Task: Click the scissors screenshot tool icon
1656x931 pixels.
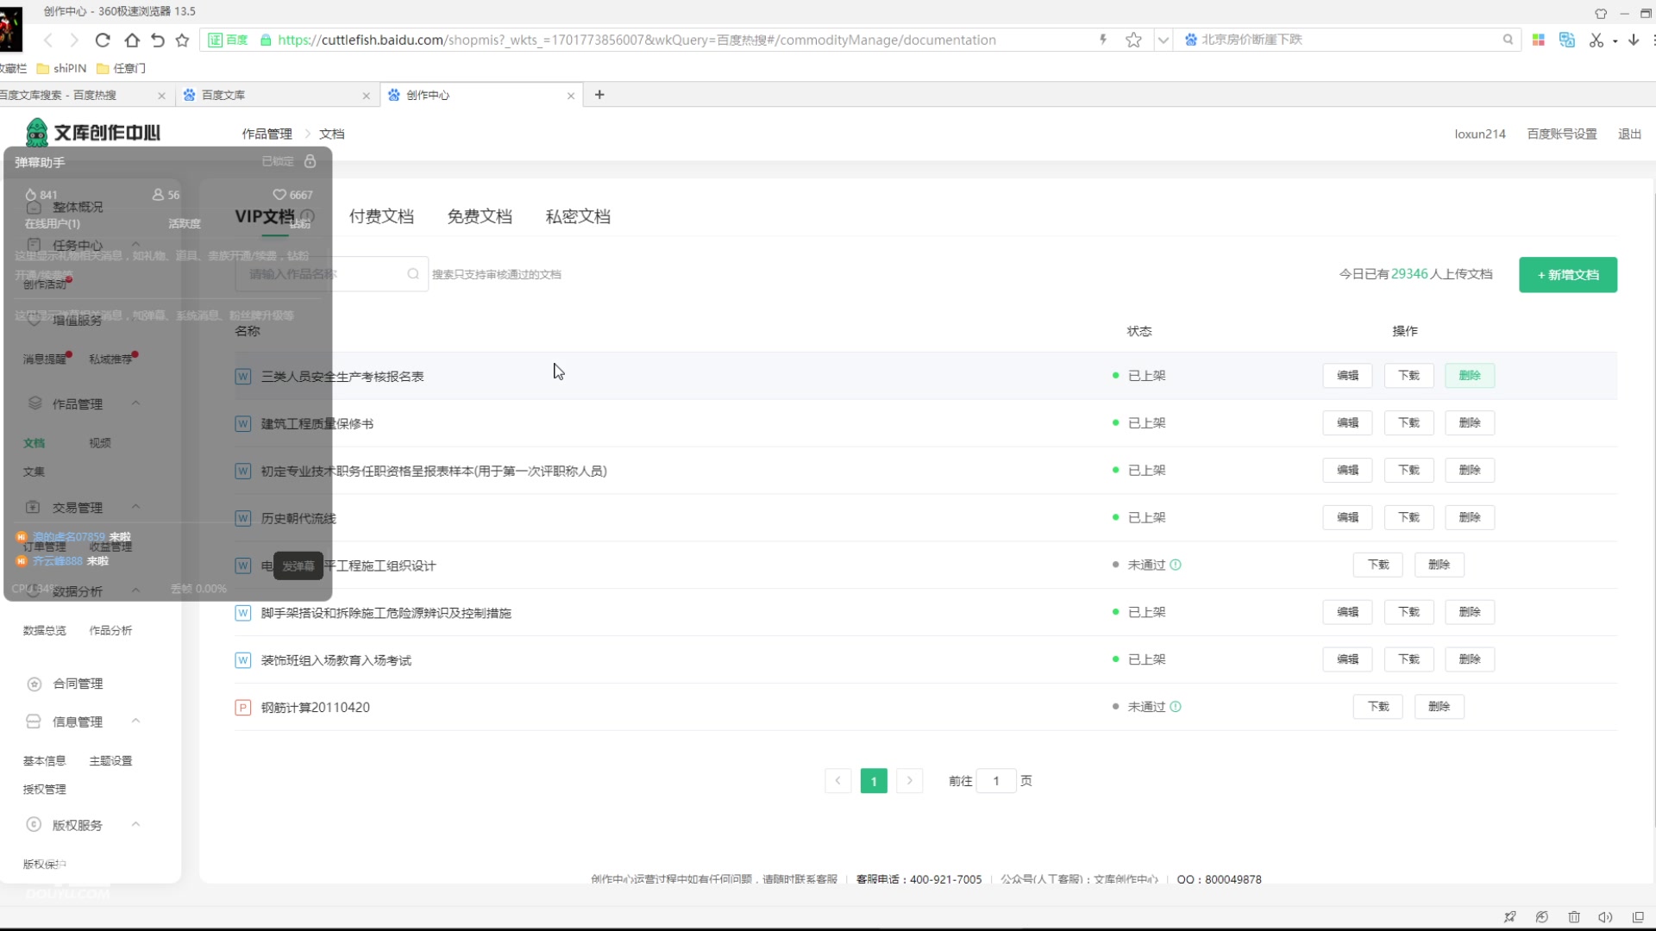Action: (x=1596, y=40)
